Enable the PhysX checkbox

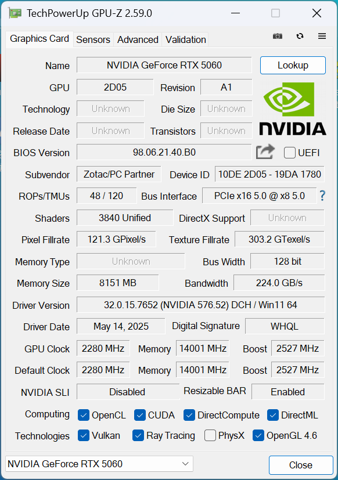pos(210,435)
